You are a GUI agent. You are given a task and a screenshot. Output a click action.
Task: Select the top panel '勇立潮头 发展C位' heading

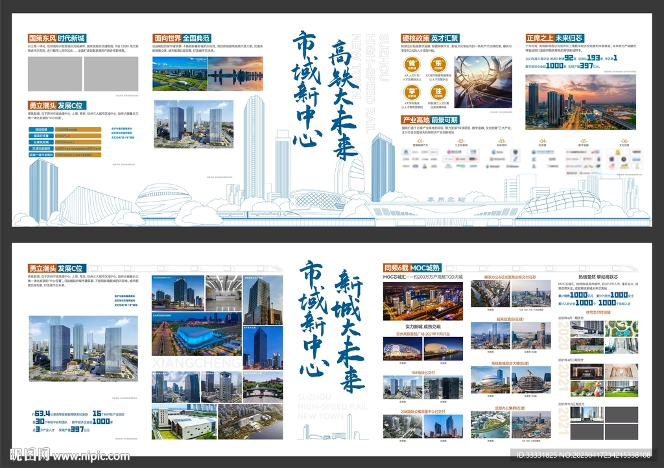tap(57, 106)
